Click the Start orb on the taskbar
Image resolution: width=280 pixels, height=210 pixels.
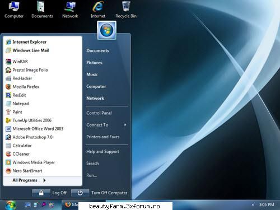[x=11, y=205]
